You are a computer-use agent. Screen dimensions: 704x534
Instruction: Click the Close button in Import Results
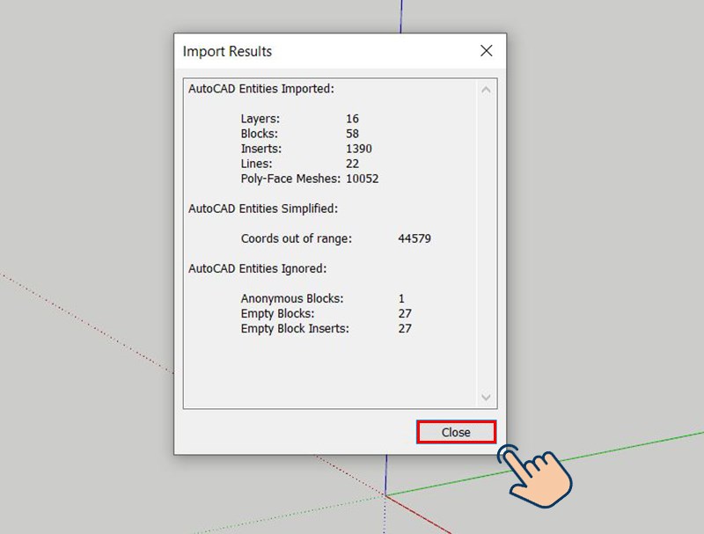click(x=456, y=432)
